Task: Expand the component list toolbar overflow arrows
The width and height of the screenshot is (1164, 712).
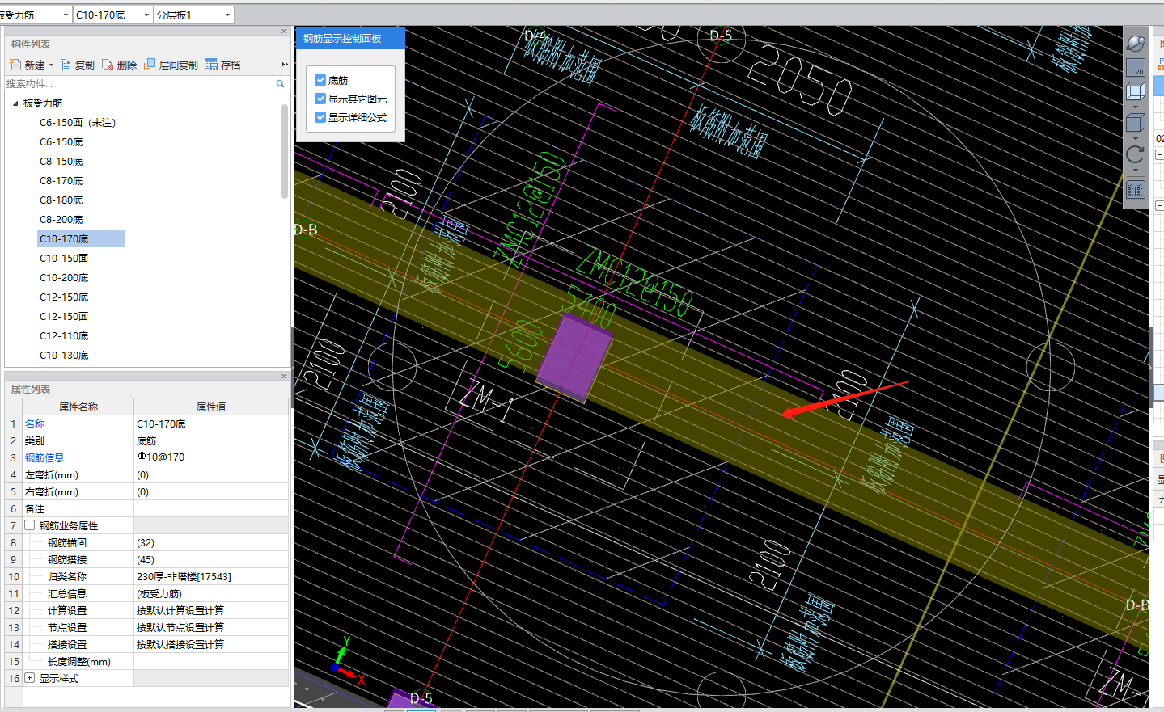Action: (284, 65)
